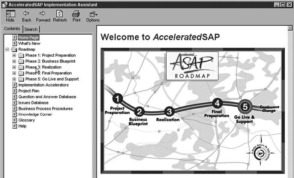Screen dimensions: 294x178
Task: Click the Issues Database page icon
Action: [15, 103]
